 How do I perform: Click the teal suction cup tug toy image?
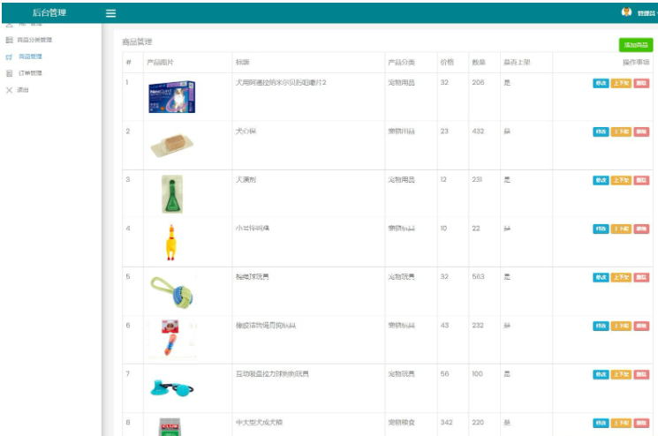(172, 388)
